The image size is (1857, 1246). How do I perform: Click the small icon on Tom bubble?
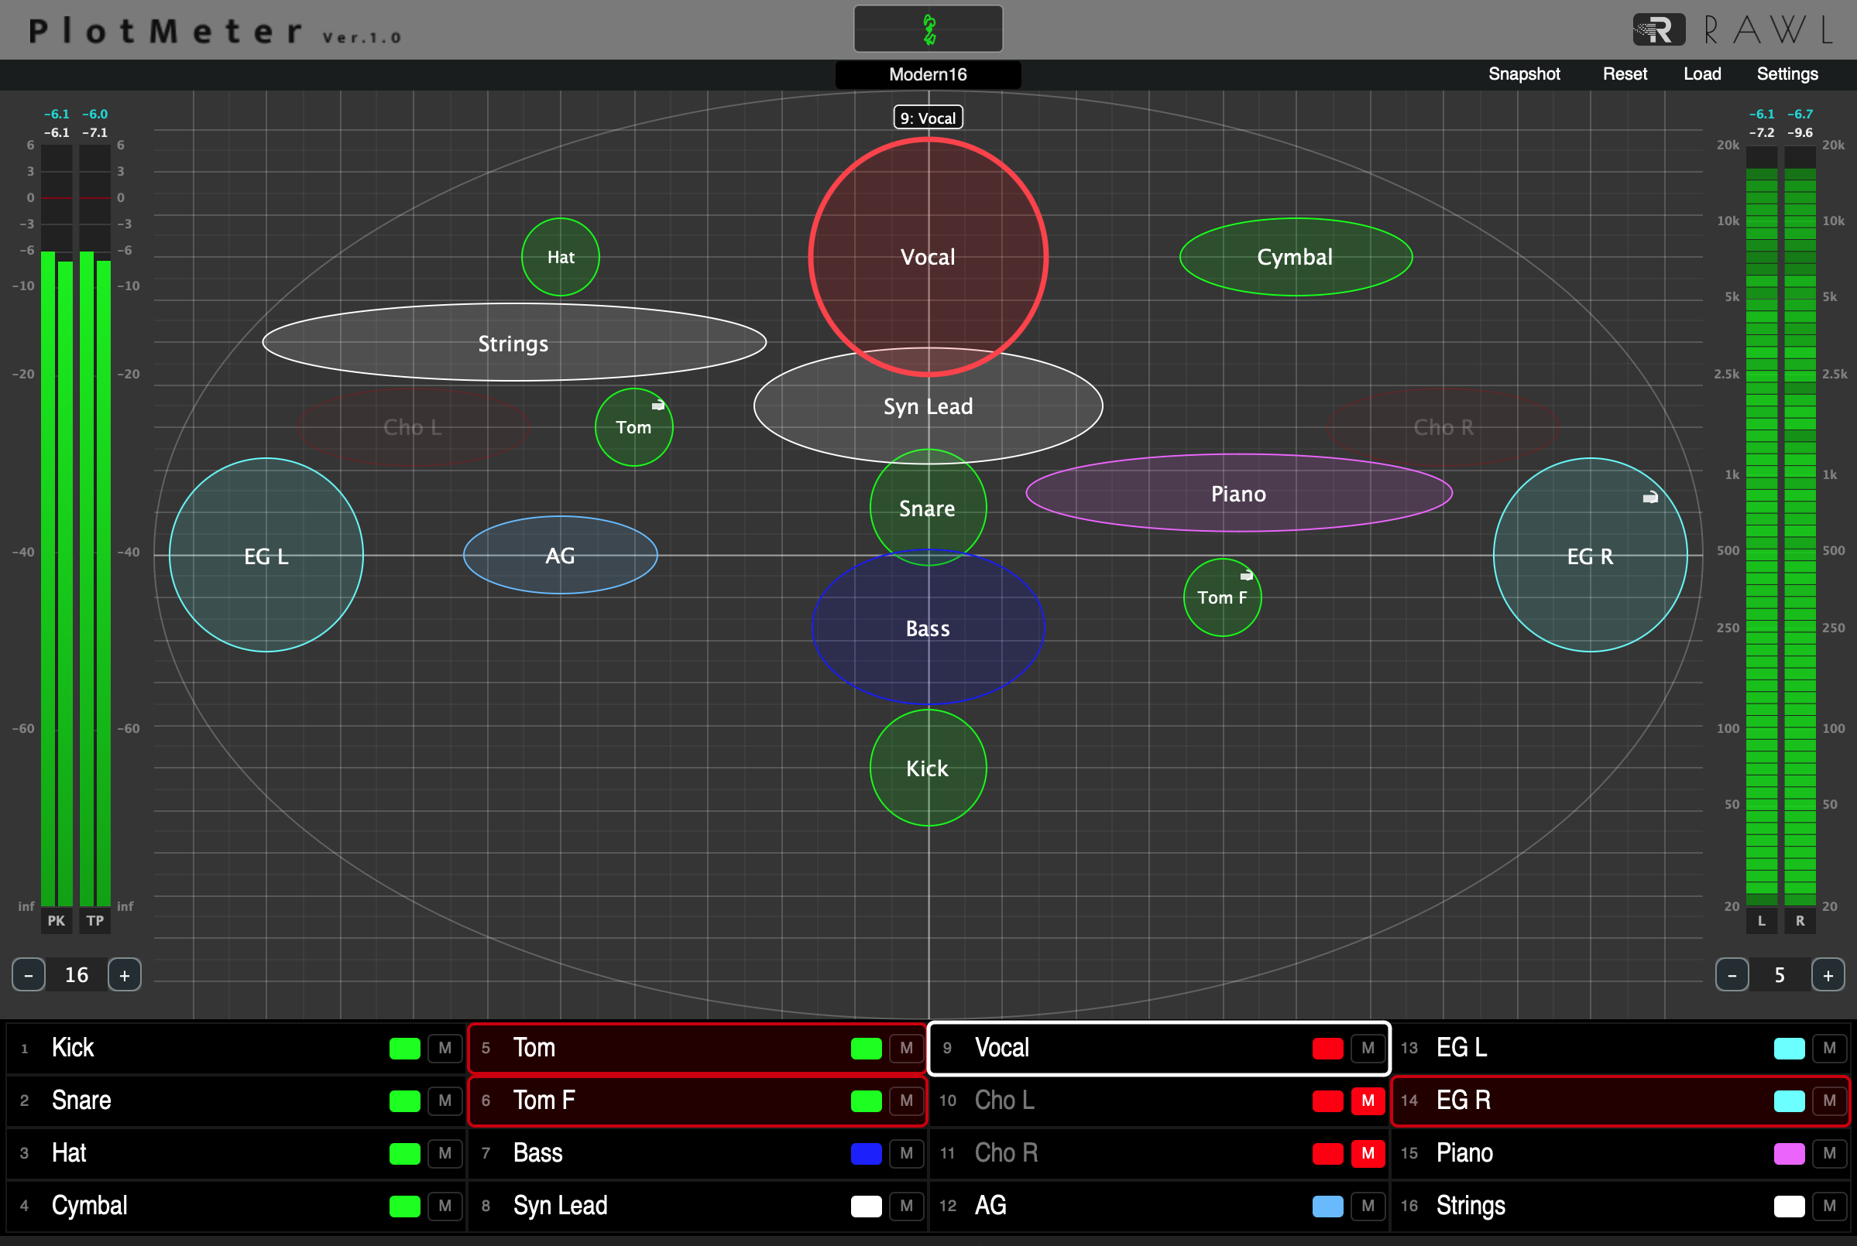(x=658, y=406)
